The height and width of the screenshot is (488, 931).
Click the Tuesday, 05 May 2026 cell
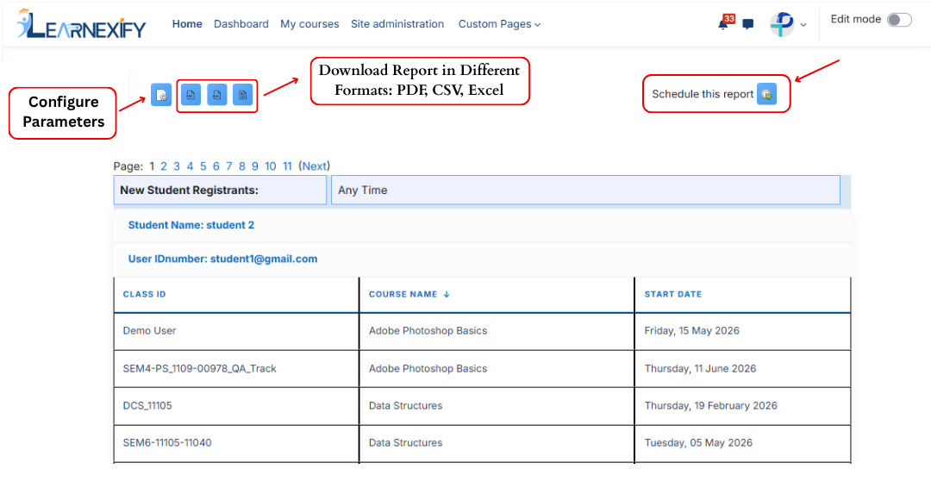[742, 443]
